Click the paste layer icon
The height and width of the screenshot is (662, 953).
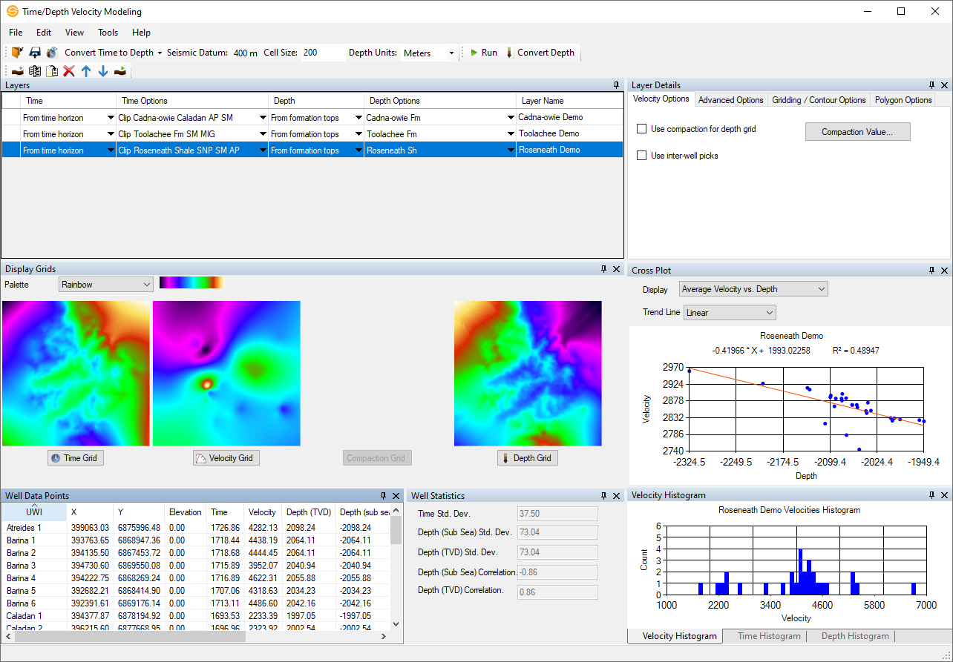[x=52, y=71]
